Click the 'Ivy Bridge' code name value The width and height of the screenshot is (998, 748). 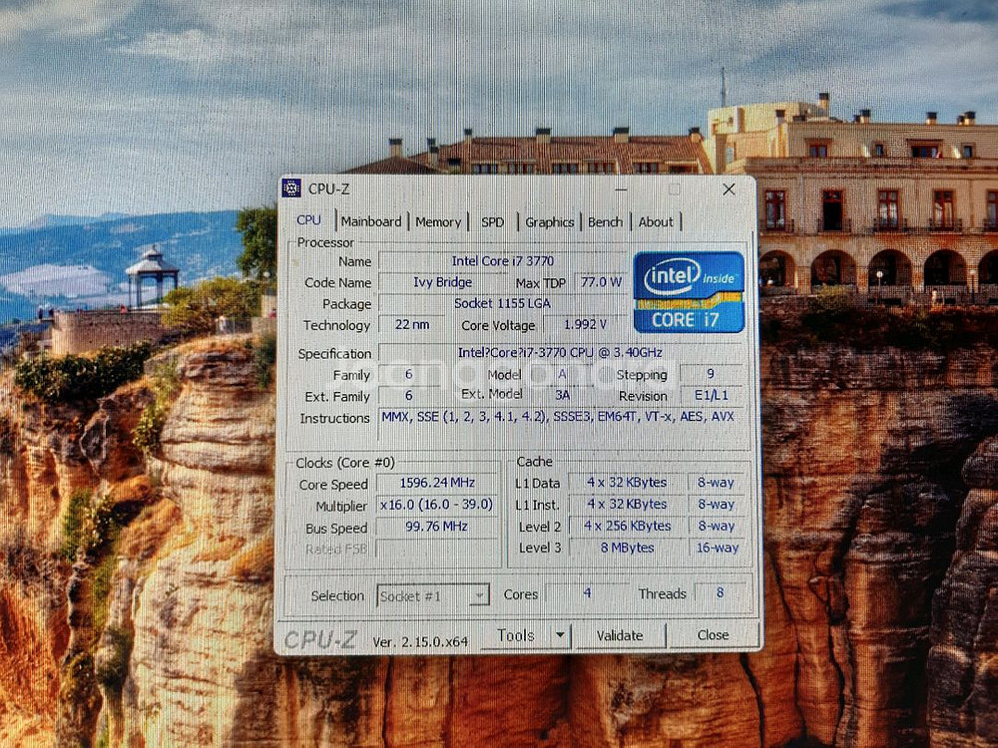[x=443, y=282]
